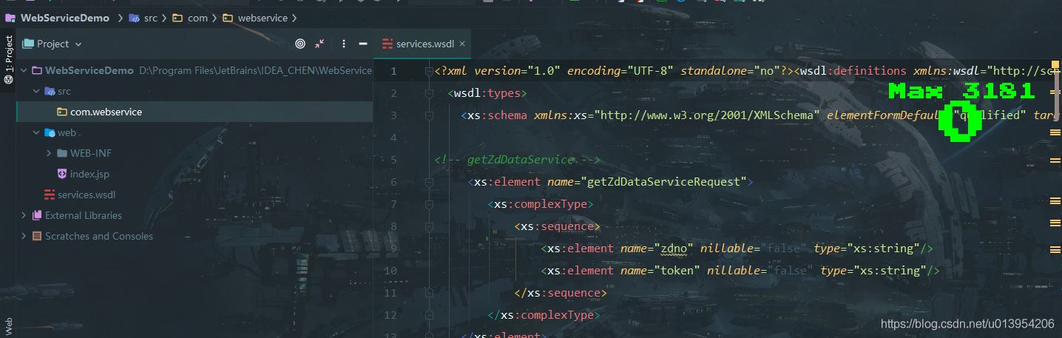This screenshot has width=1062, height=338.
Task: Click WebServiceDemo project icon in breadcrumb
Action: coord(11,18)
